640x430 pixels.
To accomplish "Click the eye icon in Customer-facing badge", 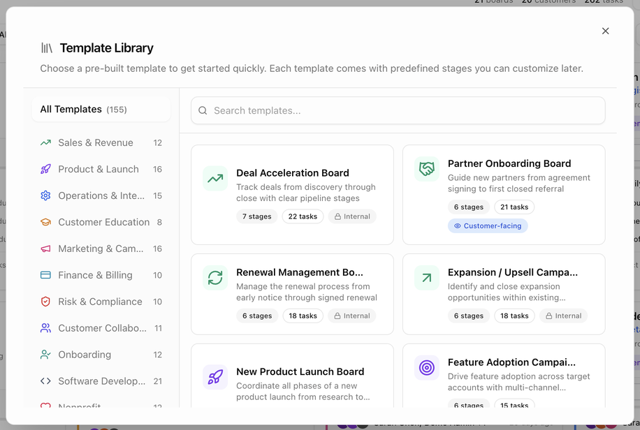I will click(x=458, y=226).
